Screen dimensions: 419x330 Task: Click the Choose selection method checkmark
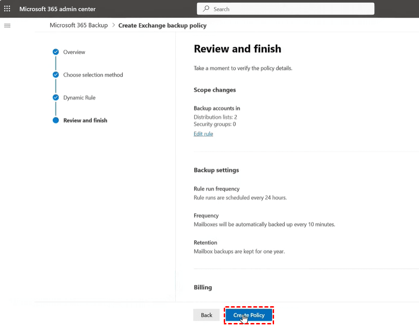pos(56,75)
